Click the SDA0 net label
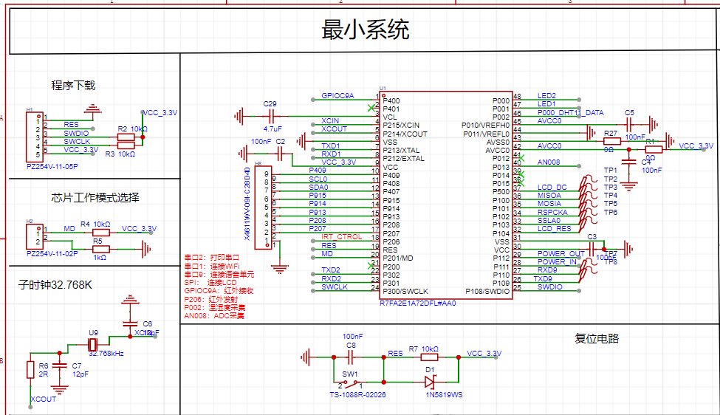This screenshot has width=720, height=415. click(318, 188)
